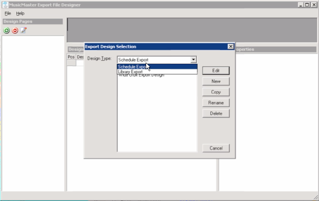Maximize the MusicMaster window
Image resolution: width=319 pixels, height=201 pixels.
coord(307,5)
